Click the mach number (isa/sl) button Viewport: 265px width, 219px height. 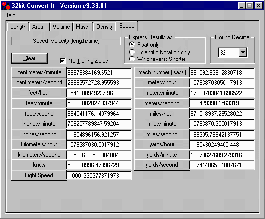coord(162,73)
